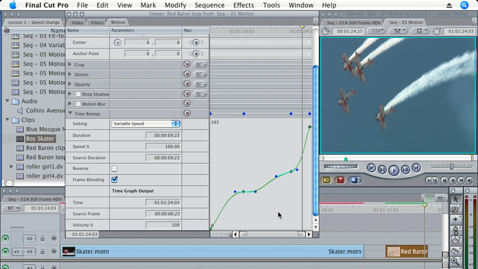Play the sequence in the Canvas

click(394, 170)
